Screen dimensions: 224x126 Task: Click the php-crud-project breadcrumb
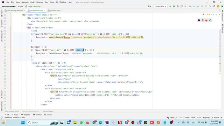(x=8, y=6)
